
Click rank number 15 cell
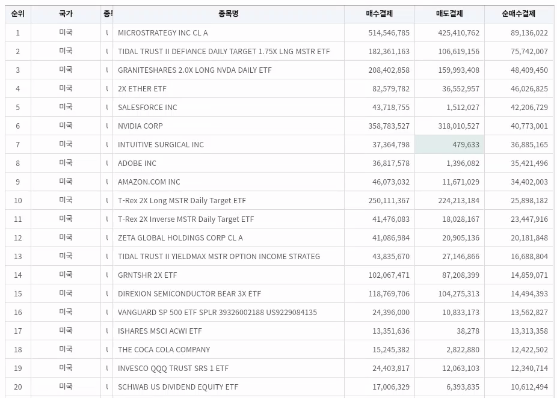(18, 294)
